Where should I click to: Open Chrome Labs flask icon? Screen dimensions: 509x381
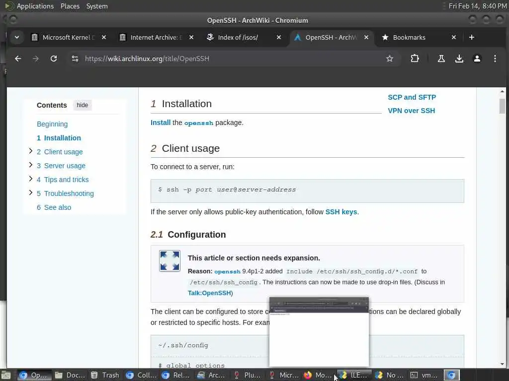coord(441,59)
